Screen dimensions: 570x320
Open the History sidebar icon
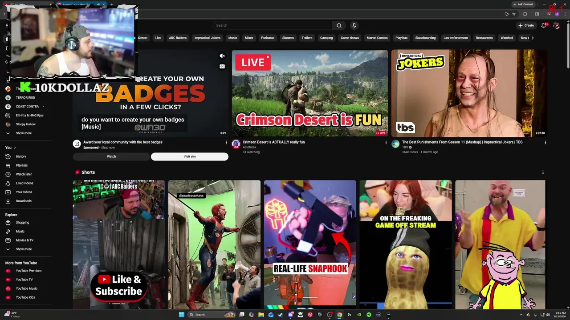pos(8,156)
